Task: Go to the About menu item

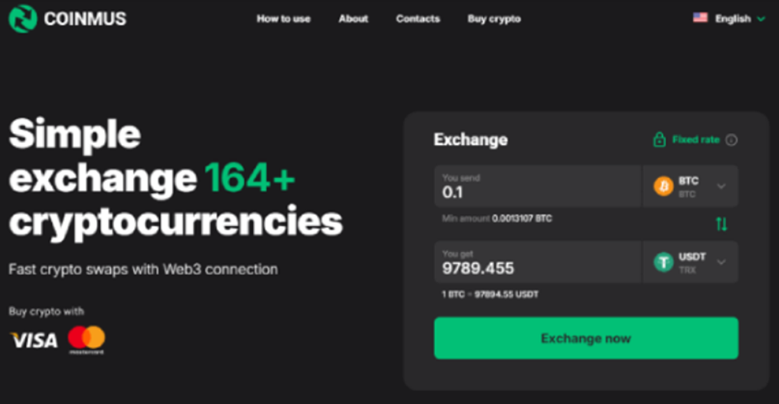Action: (353, 18)
